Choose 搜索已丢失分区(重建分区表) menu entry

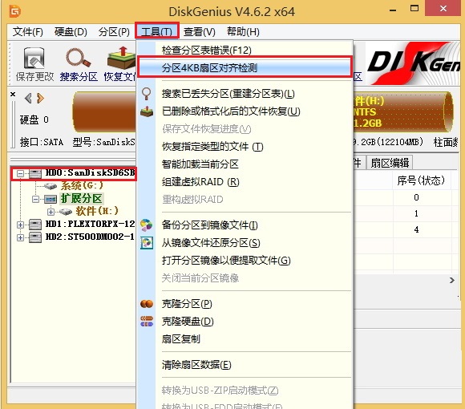[x=245, y=94]
